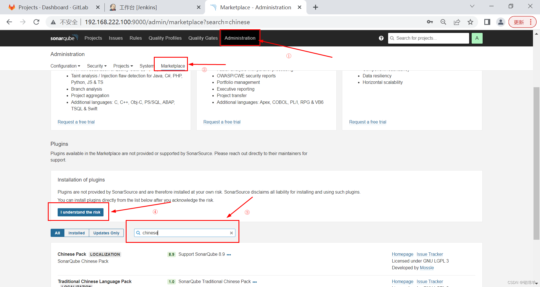Open a new browser tab
This screenshot has width=540, height=287.
[x=316, y=7]
